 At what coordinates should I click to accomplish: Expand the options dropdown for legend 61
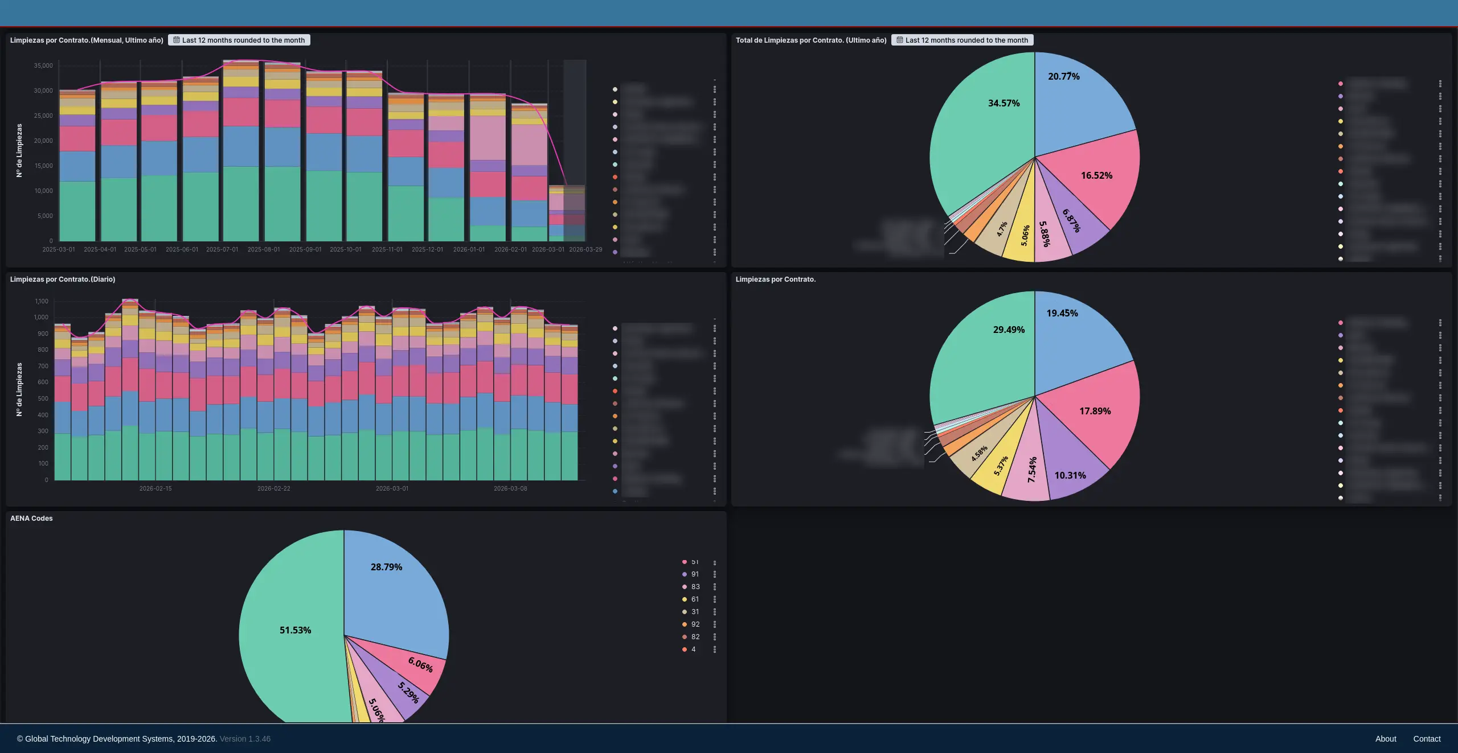coord(715,599)
